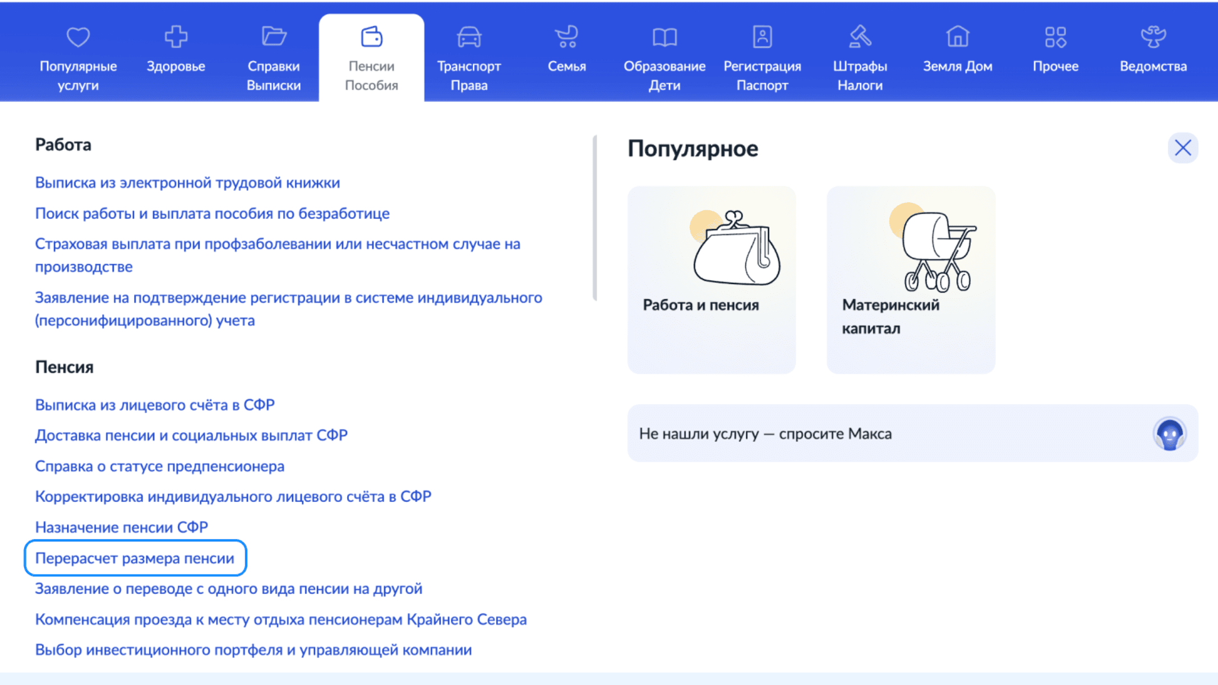Open the Материнский капитал card
The height and width of the screenshot is (685, 1218).
(911, 279)
